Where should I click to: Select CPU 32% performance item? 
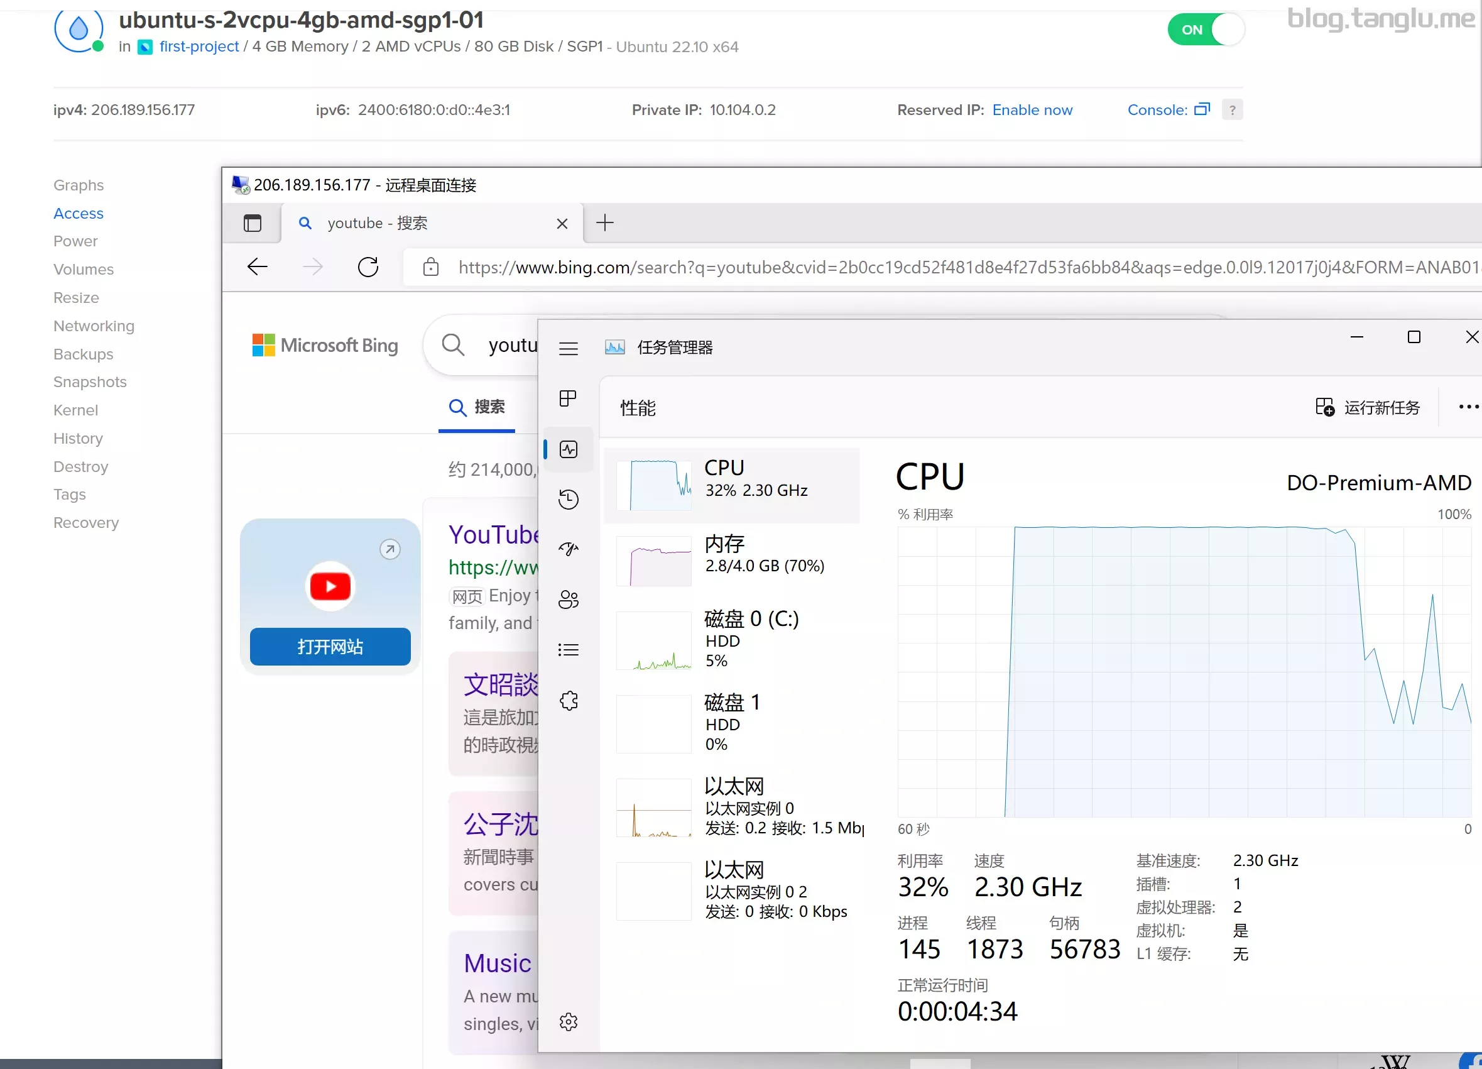pos(732,485)
